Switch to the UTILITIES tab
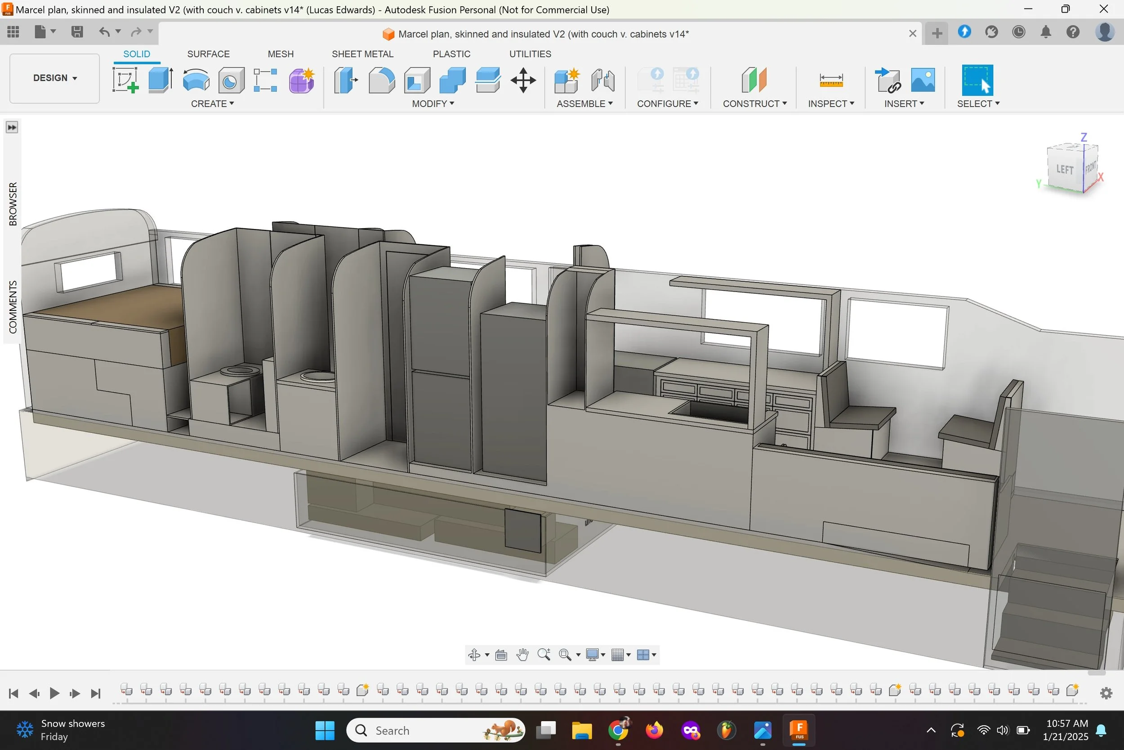 [530, 54]
